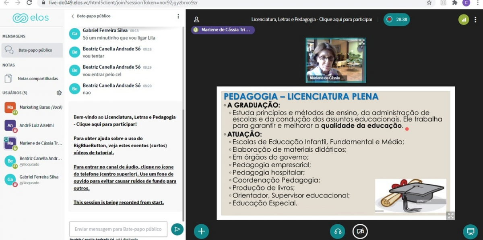Click the recording indicator showing 28:38

click(396, 19)
